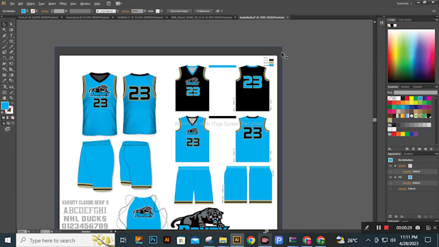The image size is (439, 247).
Task: Switch to the Gradient panel tab
Action: tap(408, 154)
